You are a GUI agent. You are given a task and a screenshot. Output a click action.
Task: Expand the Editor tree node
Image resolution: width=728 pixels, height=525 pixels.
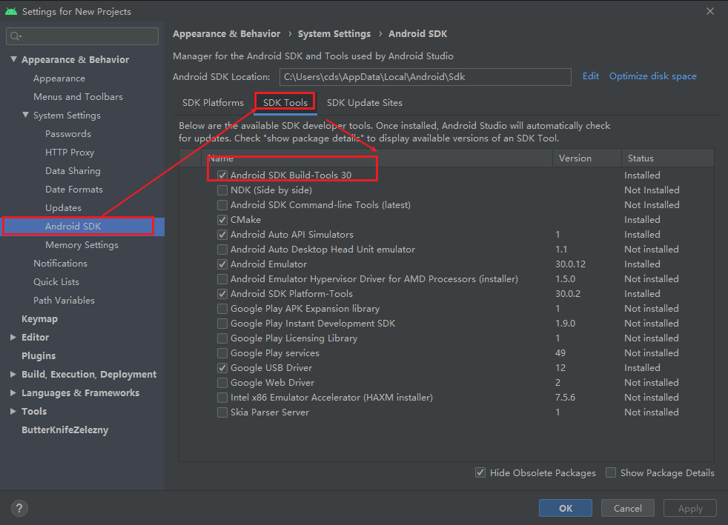coord(13,337)
